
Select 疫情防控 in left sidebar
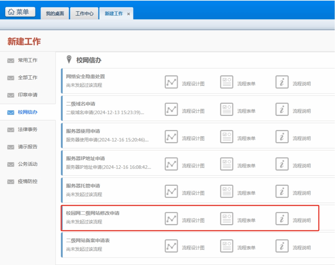pos(28,182)
